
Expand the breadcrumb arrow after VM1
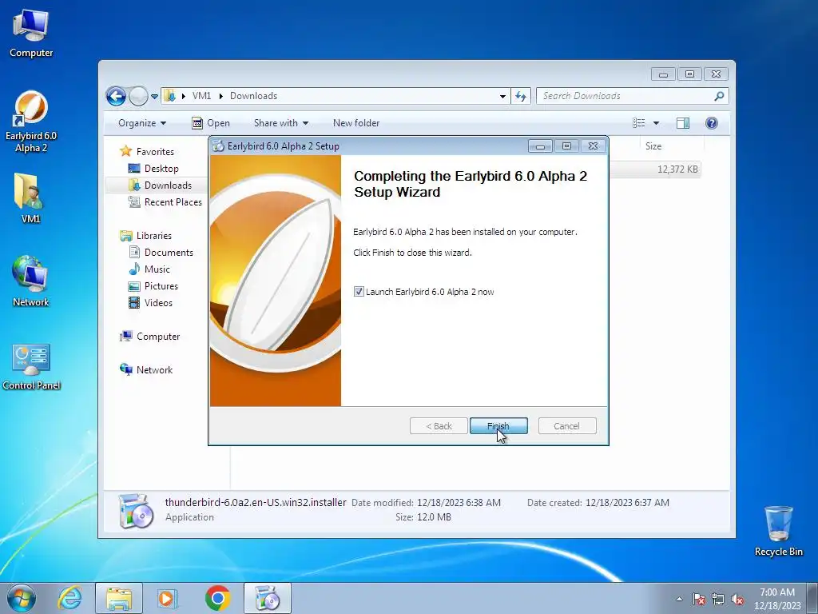click(x=220, y=96)
